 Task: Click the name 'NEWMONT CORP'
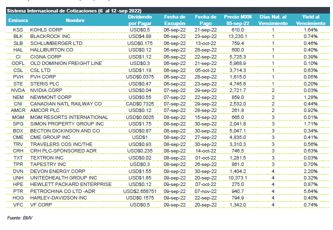(51, 97)
